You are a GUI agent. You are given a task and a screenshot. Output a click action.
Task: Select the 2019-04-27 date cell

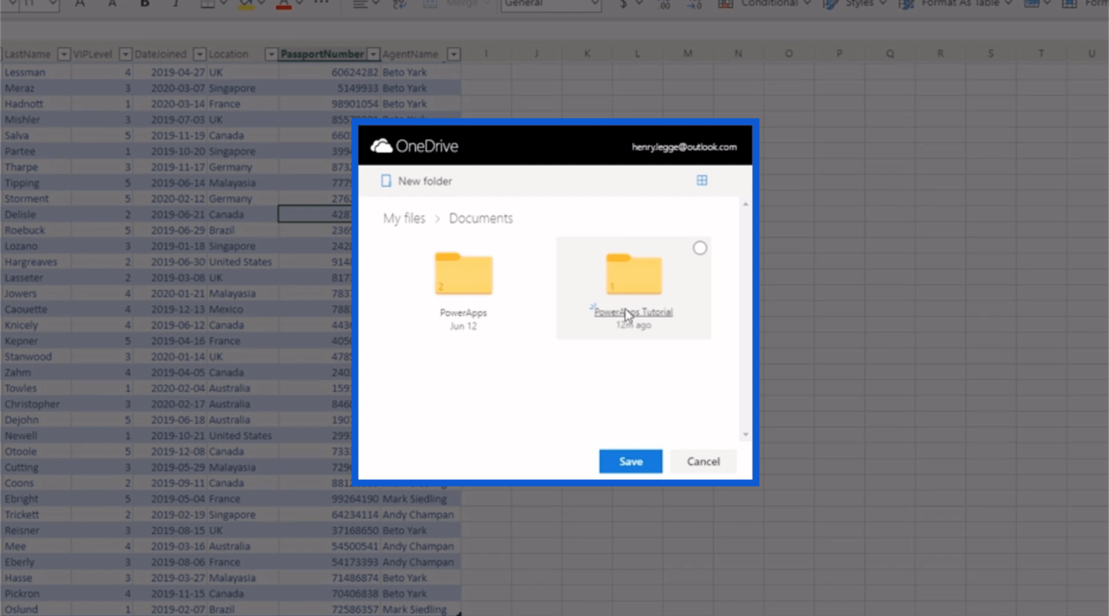tap(170, 73)
